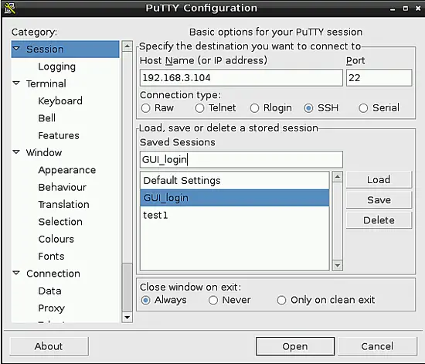Choose Telnet as connection type
The width and height of the screenshot is (425, 364).
pos(200,108)
